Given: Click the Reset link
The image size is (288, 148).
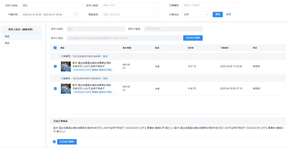Looking at the screenshot, I should [x=228, y=14].
